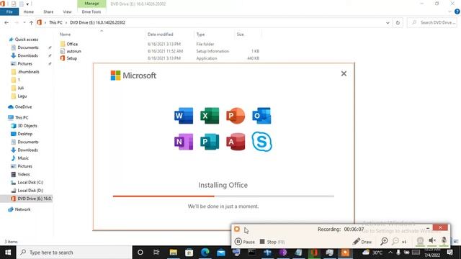
Task: Pause the screen recording
Action: click(245, 242)
